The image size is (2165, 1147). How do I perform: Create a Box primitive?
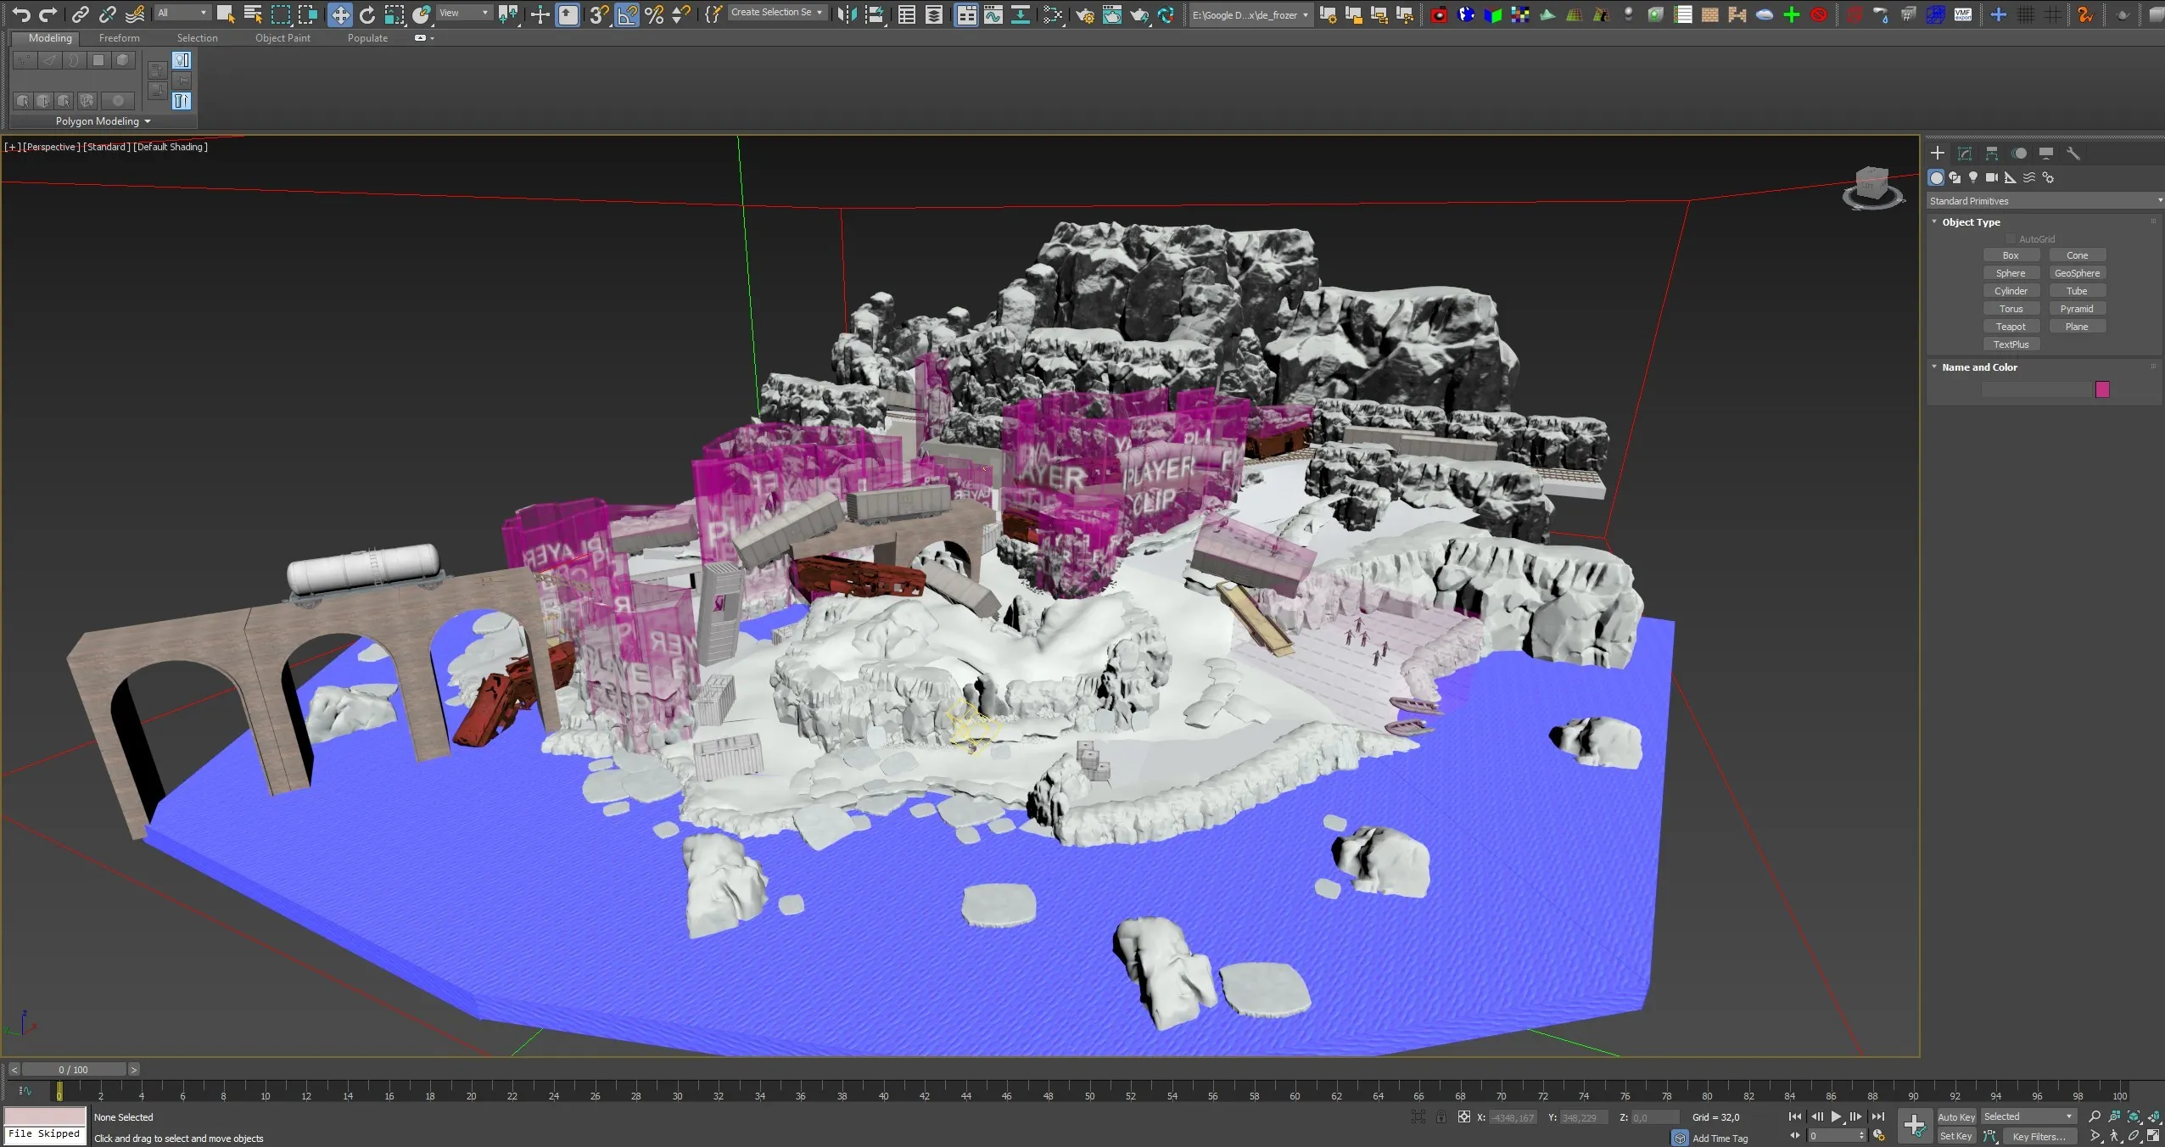click(2011, 255)
